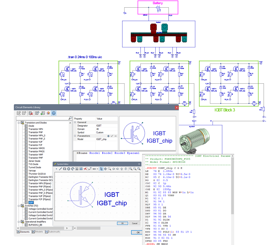Screen dimensions: 275x245
Task: Click the up arrow in Symbol Editor
Action: (122, 169)
